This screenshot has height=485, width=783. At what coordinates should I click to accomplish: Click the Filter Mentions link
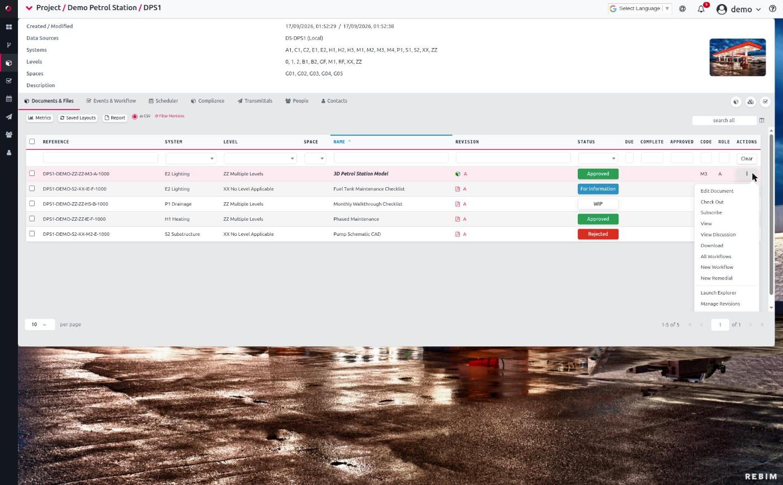pyautogui.click(x=169, y=116)
